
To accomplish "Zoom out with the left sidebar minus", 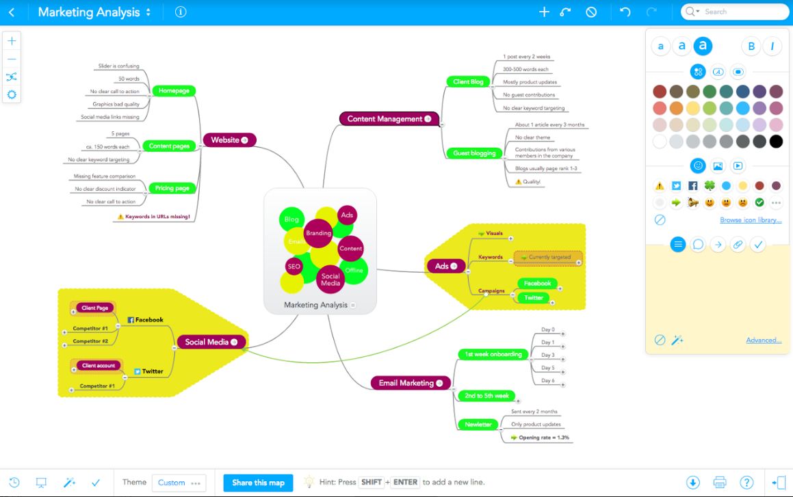I will [12, 59].
